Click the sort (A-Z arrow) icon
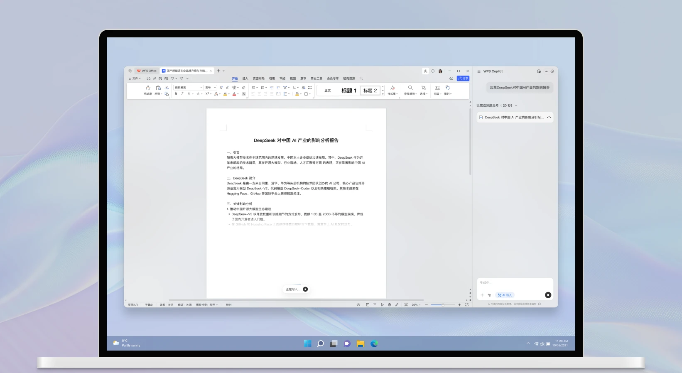 tap(304, 88)
